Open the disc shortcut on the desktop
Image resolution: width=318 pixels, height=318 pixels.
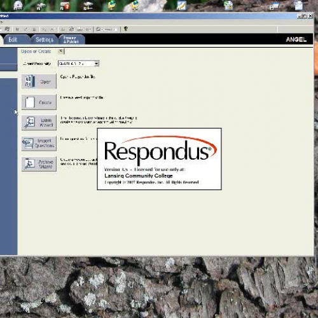click(x=18, y=5)
